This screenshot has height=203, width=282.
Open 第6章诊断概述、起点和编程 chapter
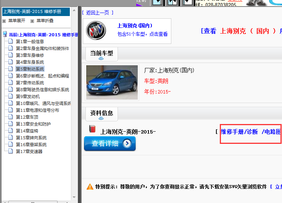42,76
